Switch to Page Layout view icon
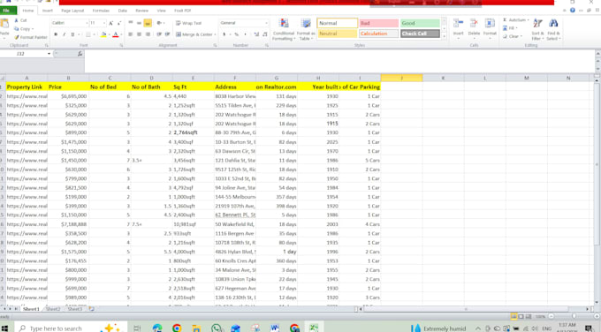The width and height of the screenshot is (601, 332). pos(521,317)
